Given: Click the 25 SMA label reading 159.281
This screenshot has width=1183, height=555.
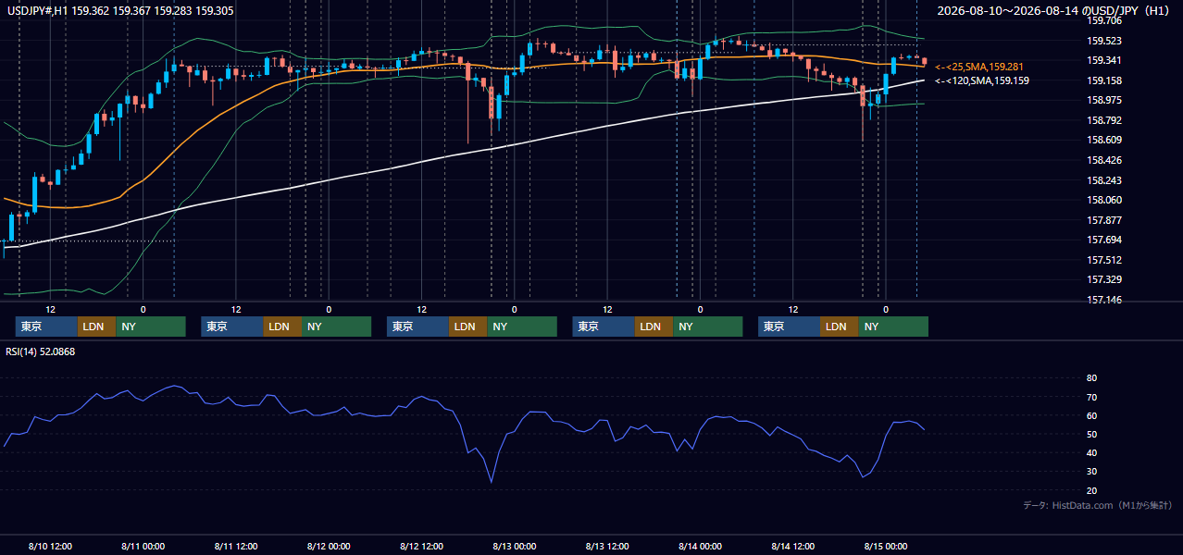Looking at the screenshot, I should click(978, 68).
